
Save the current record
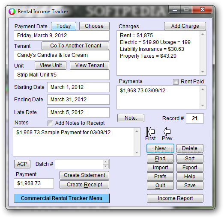pyautogui.click(x=190, y=186)
